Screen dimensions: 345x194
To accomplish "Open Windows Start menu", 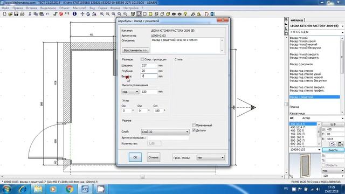I will click(x=6, y=189).
